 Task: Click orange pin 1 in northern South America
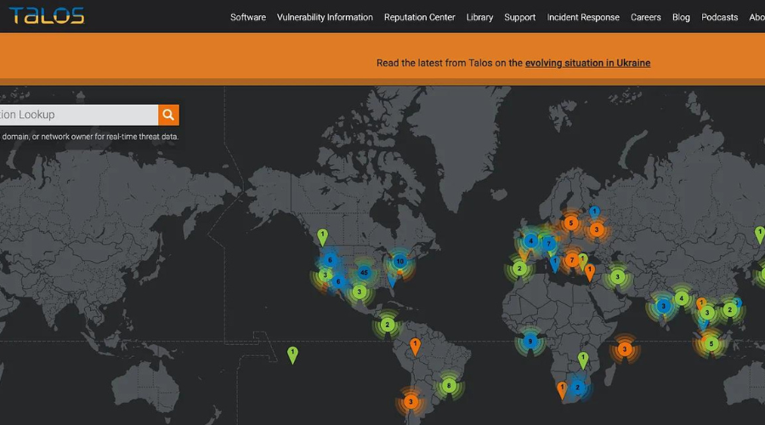click(x=415, y=347)
